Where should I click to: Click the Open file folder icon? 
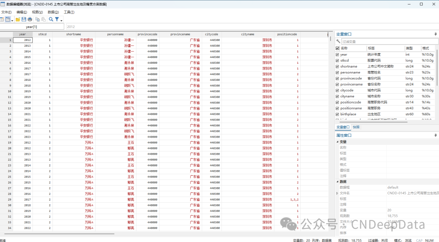click(x=18, y=19)
